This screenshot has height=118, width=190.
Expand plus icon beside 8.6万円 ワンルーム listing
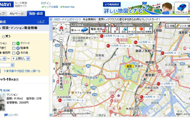pyautogui.click(x=127, y=36)
